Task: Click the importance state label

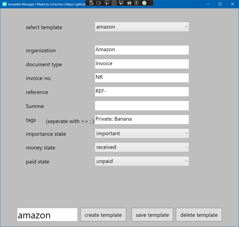Action: pos(46,134)
